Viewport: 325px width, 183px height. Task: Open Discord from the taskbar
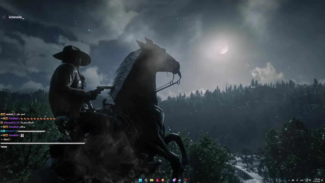174,180
